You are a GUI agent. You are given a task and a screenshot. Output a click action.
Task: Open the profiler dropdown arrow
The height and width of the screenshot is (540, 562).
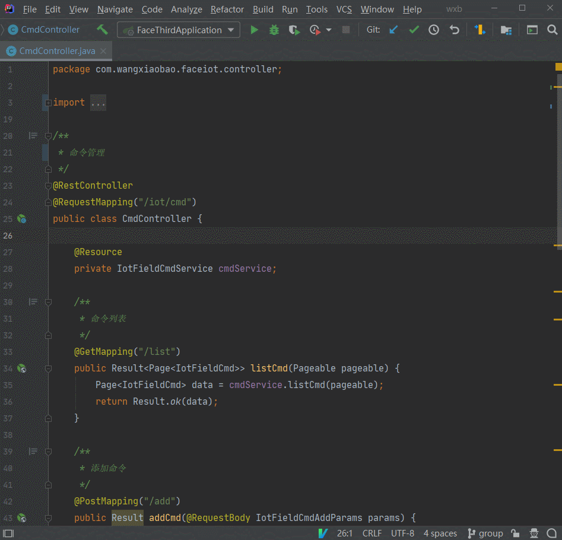[329, 30]
